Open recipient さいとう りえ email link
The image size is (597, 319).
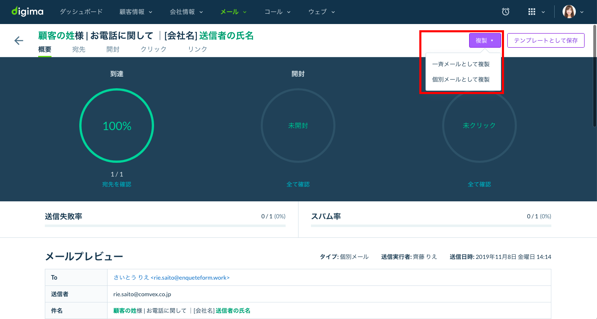(171, 278)
